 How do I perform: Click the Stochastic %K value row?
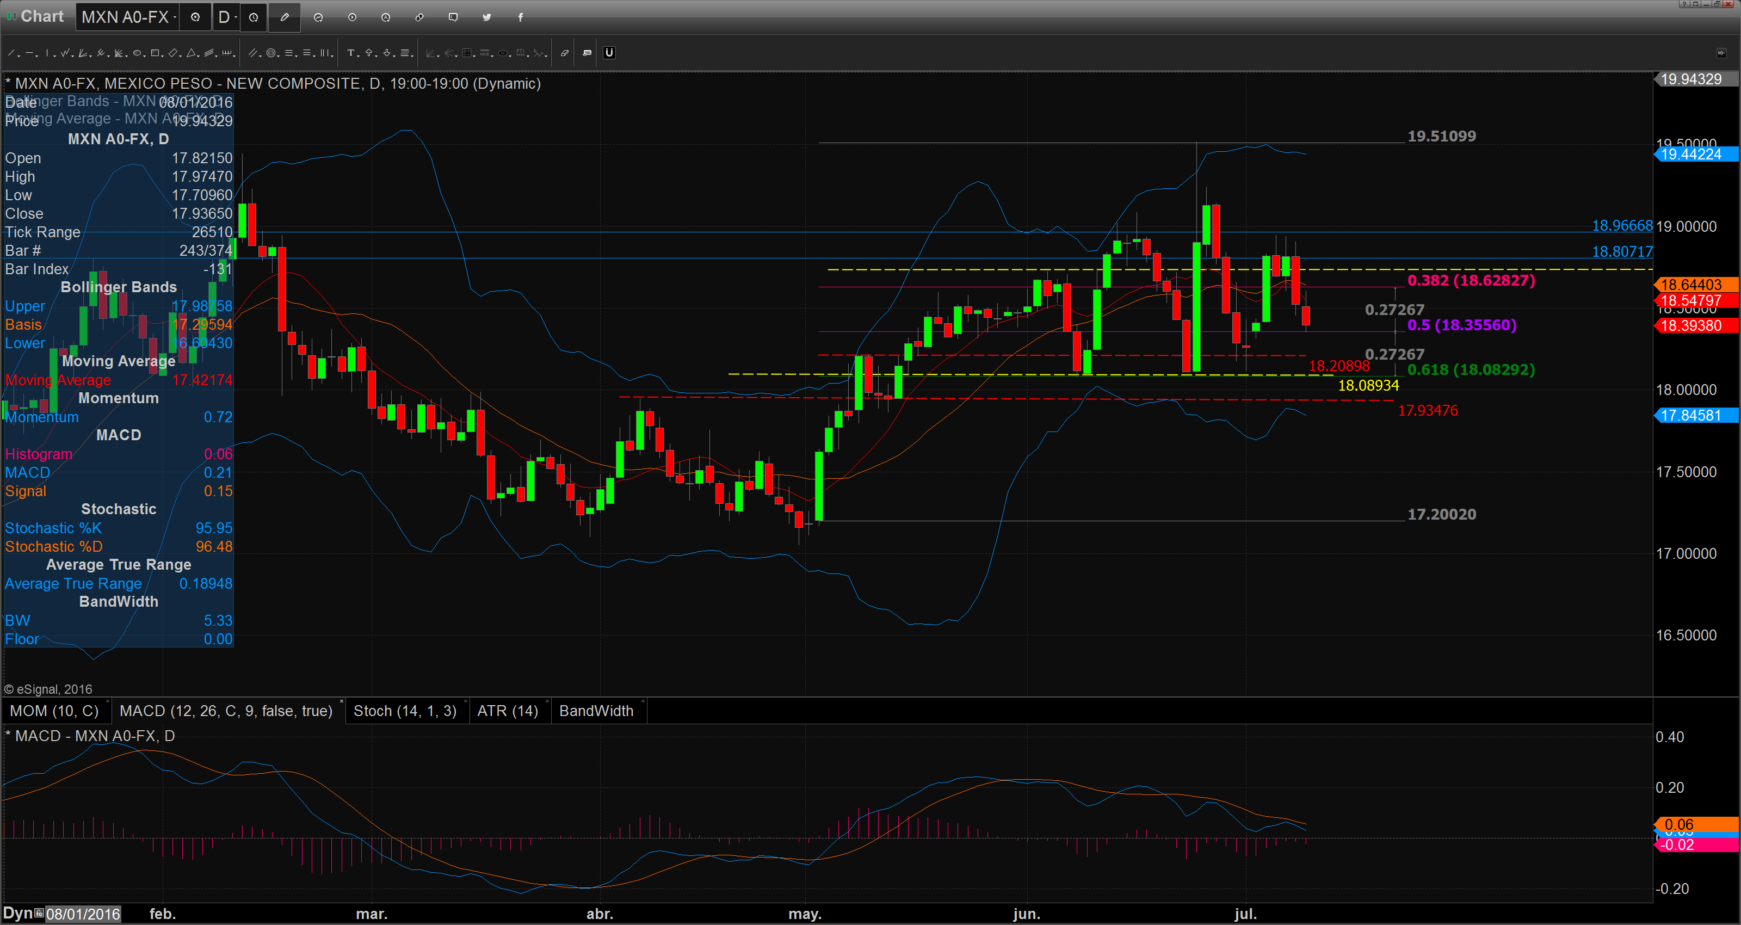pos(118,528)
